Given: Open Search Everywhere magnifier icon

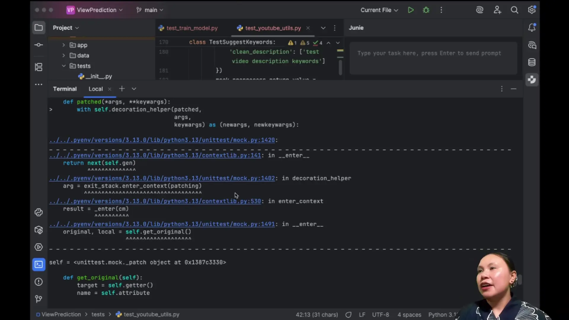Looking at the screenshot, I should click(x=514, y=10).
